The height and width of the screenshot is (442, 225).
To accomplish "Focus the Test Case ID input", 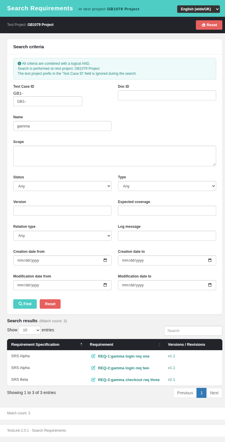I will [x=48, y=101].
